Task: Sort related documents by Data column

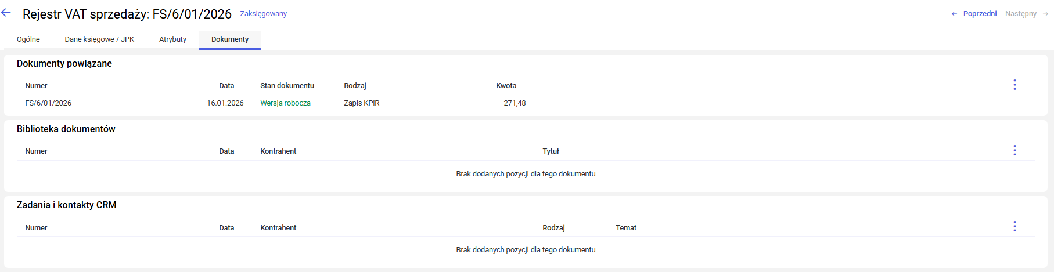Action: 226,86
